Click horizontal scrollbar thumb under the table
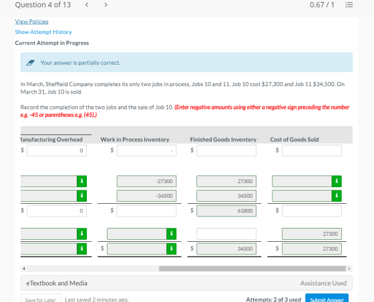Viewport: 374px width, 302px height. point(252,269)
